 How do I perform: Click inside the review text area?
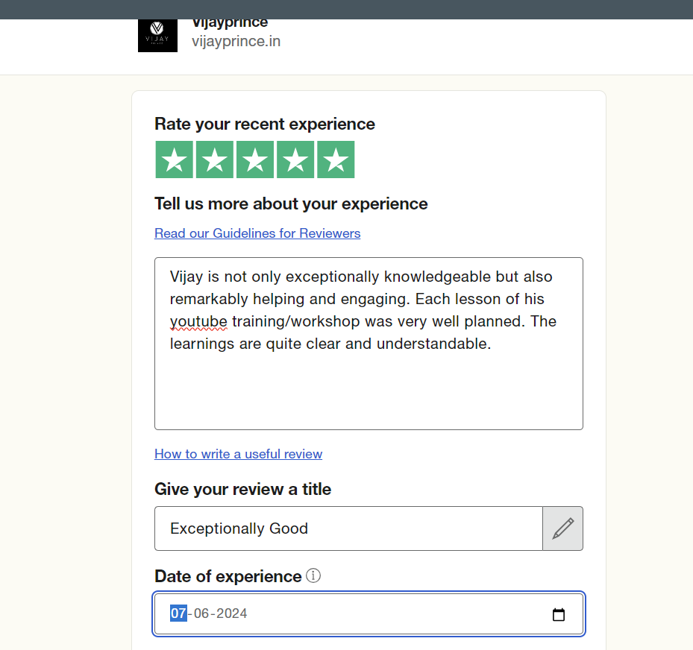[369, 344]
